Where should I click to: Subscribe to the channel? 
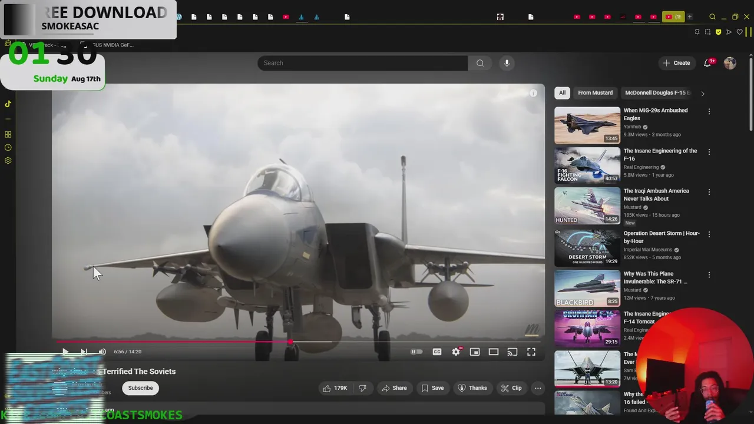click(140, 388)
